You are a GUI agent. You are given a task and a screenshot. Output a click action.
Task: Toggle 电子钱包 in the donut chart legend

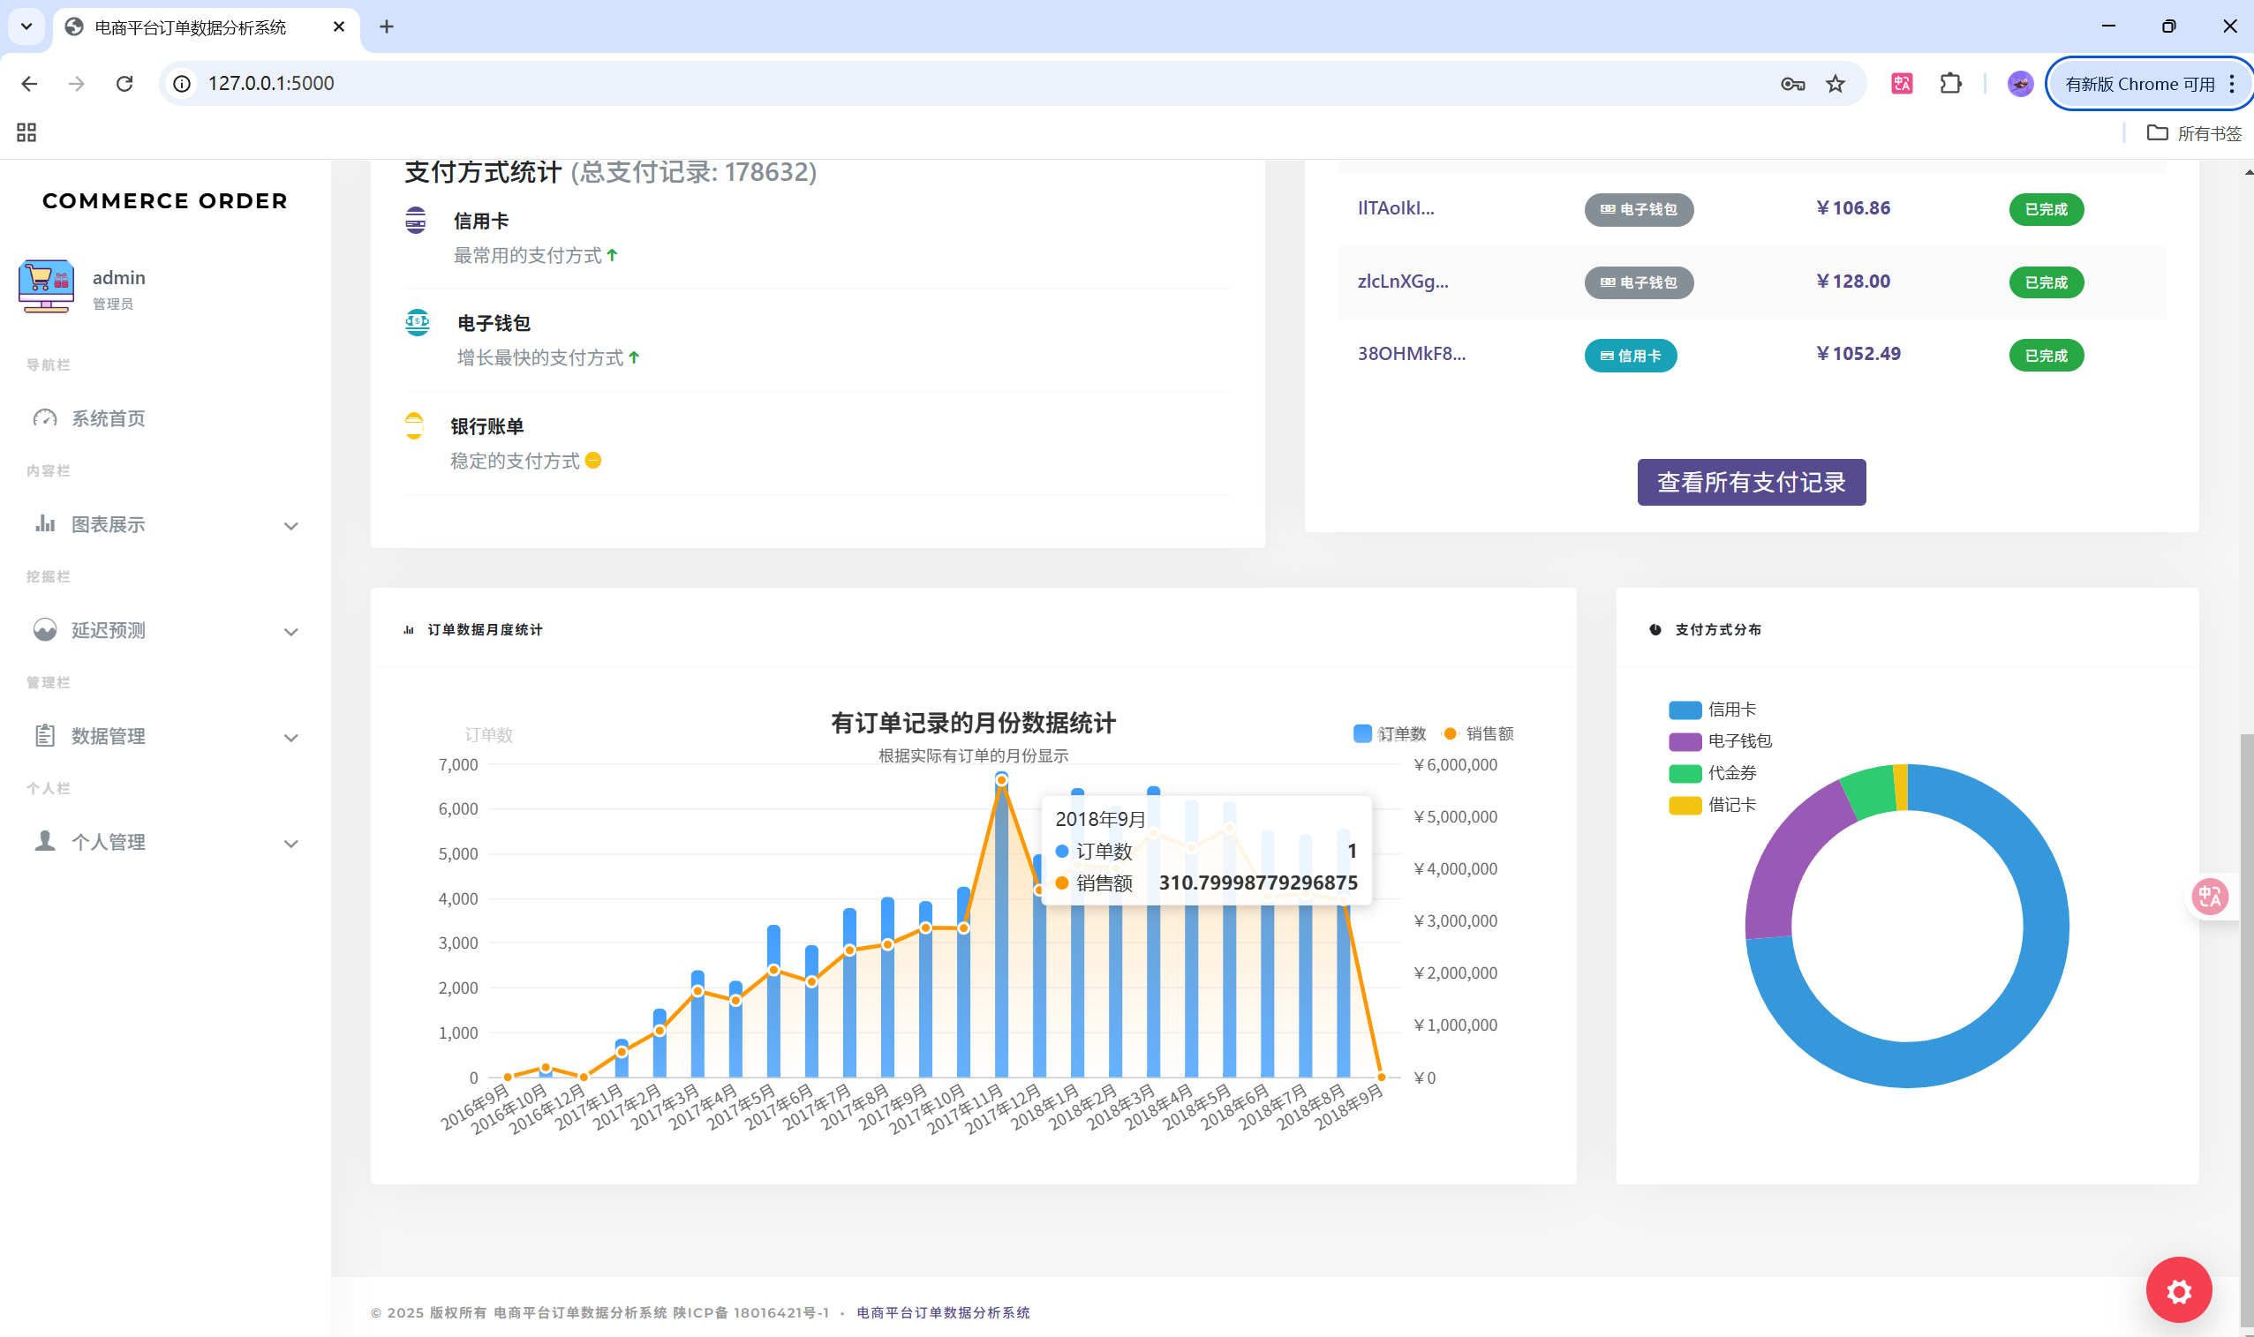pyautogui.click(x=1720, y=740)
